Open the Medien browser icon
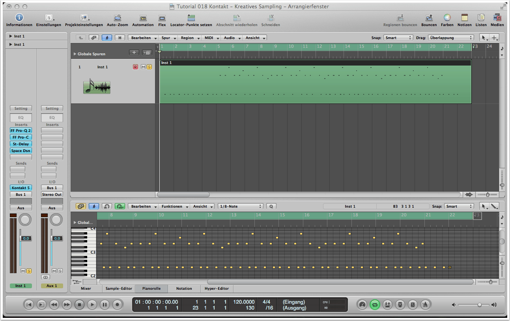This screenshot has width=510, height=321. [497, 18]
